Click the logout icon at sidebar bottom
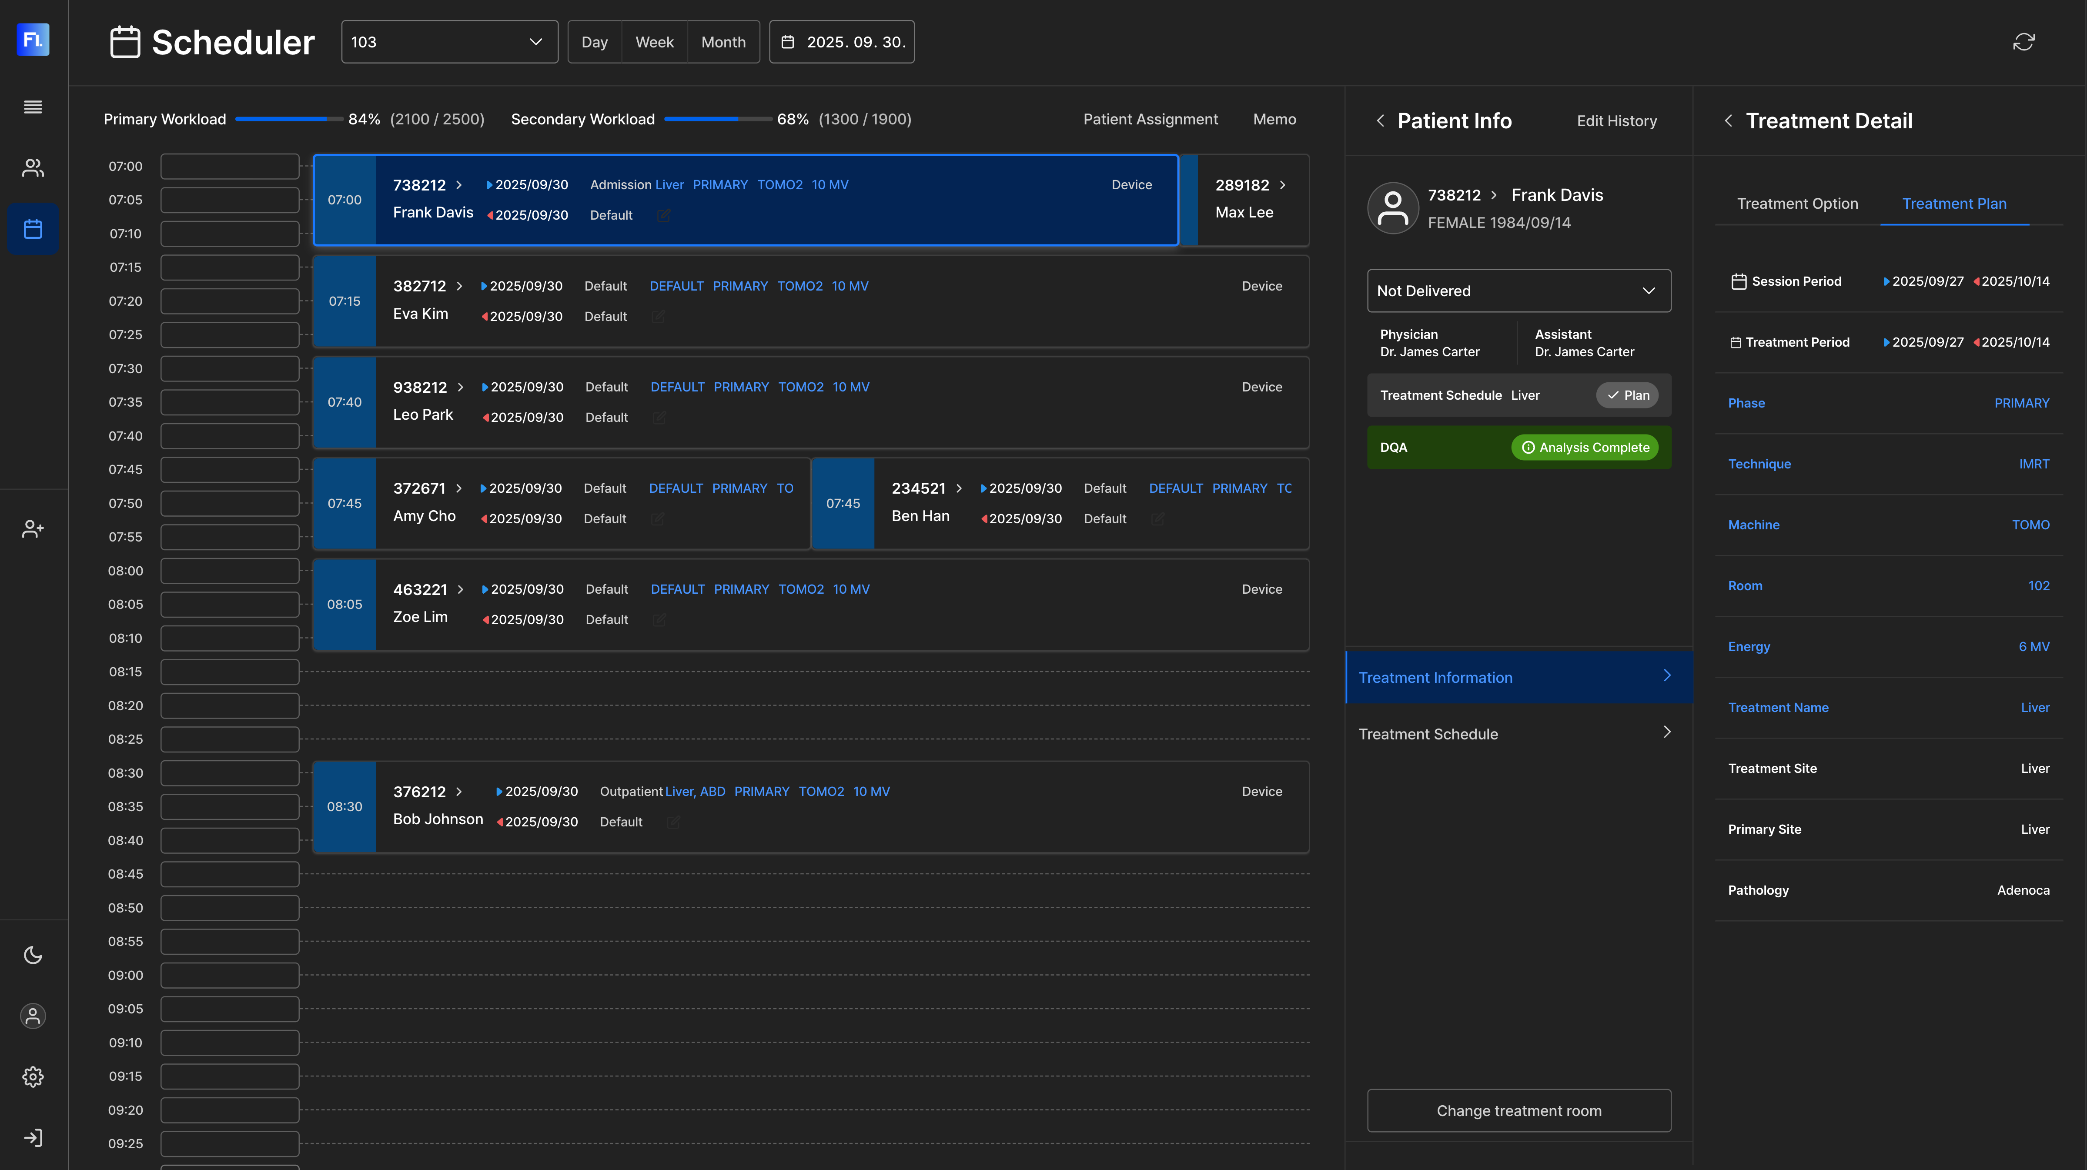Image resolution: width=2087 pixels, height=1170 pixels. pyautogui.click(x=33, y=1137)
